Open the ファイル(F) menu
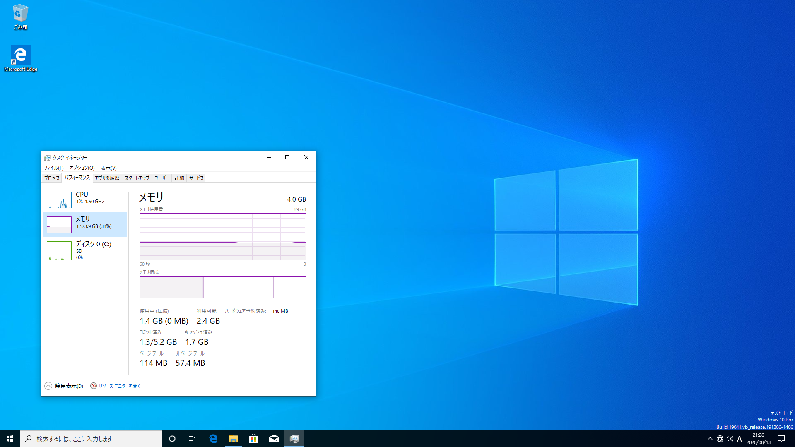795x447 pixels. (x=54, y=168)
